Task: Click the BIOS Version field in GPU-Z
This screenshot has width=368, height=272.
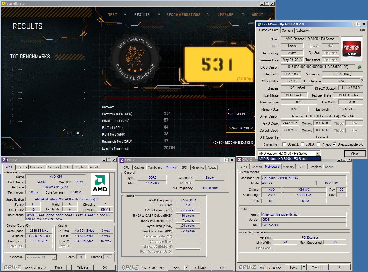Action: [318, 67]
